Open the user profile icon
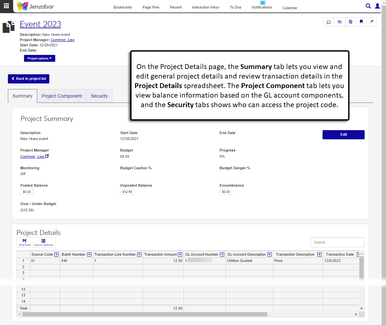386x325 pixels. coord(377,6)
